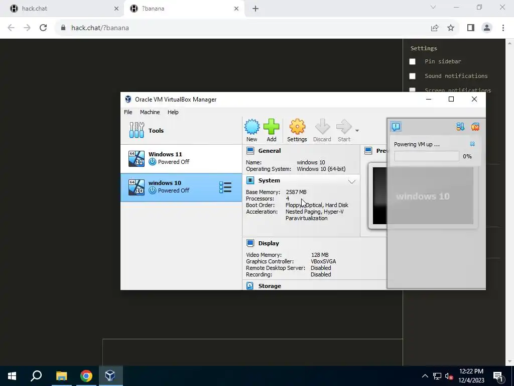Close the ?banana browser tab
Viewport: 514px width, 386px height.
click(x=236, y=9)
